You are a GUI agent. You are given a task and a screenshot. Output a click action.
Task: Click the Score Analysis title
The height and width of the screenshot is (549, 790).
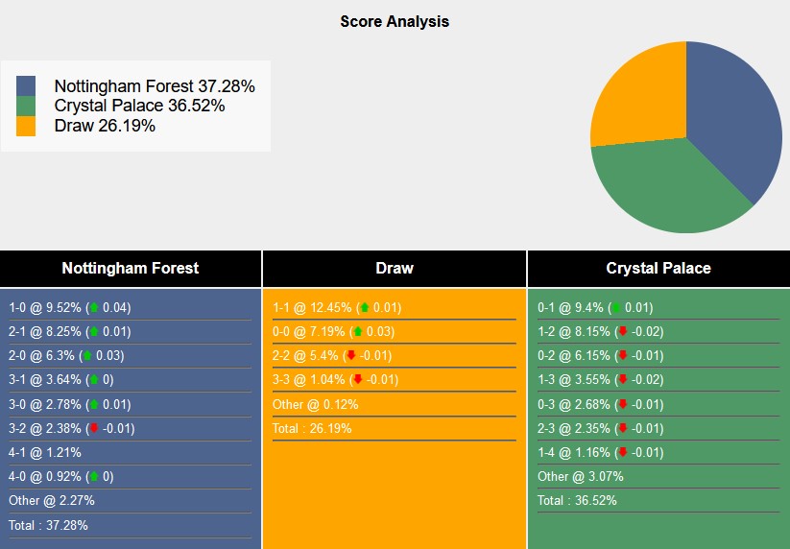click(x=395, y=21)
